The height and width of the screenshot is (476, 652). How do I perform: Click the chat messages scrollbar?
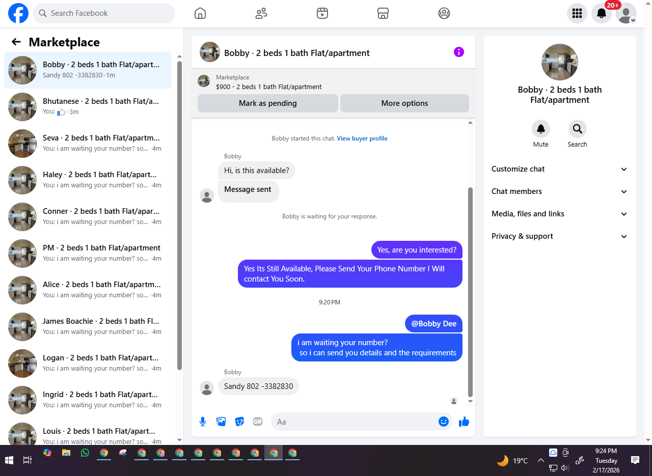tap(470, 292)
